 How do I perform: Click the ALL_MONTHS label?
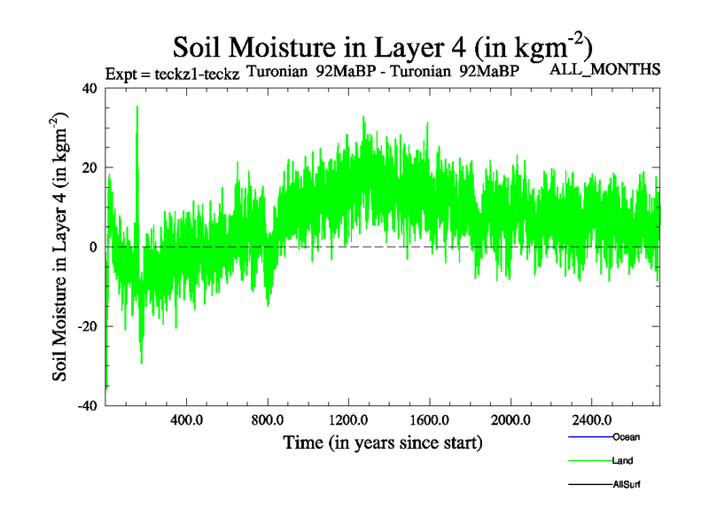point(605,70)
